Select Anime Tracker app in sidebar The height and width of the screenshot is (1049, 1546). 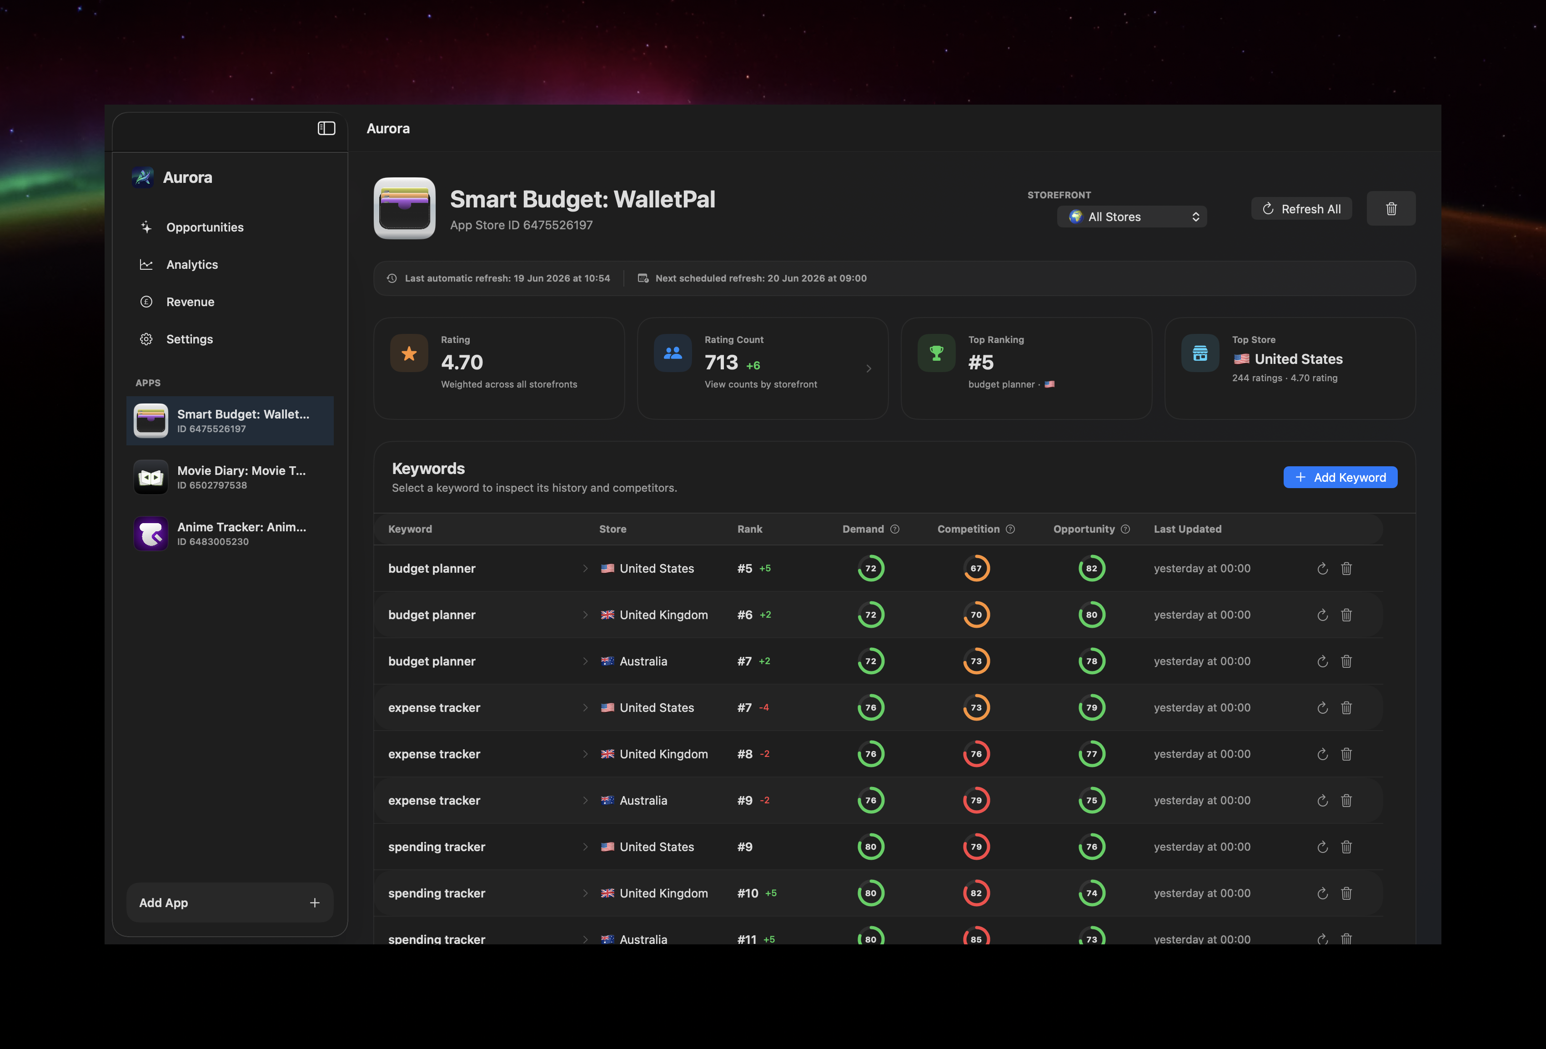[230, 534]
